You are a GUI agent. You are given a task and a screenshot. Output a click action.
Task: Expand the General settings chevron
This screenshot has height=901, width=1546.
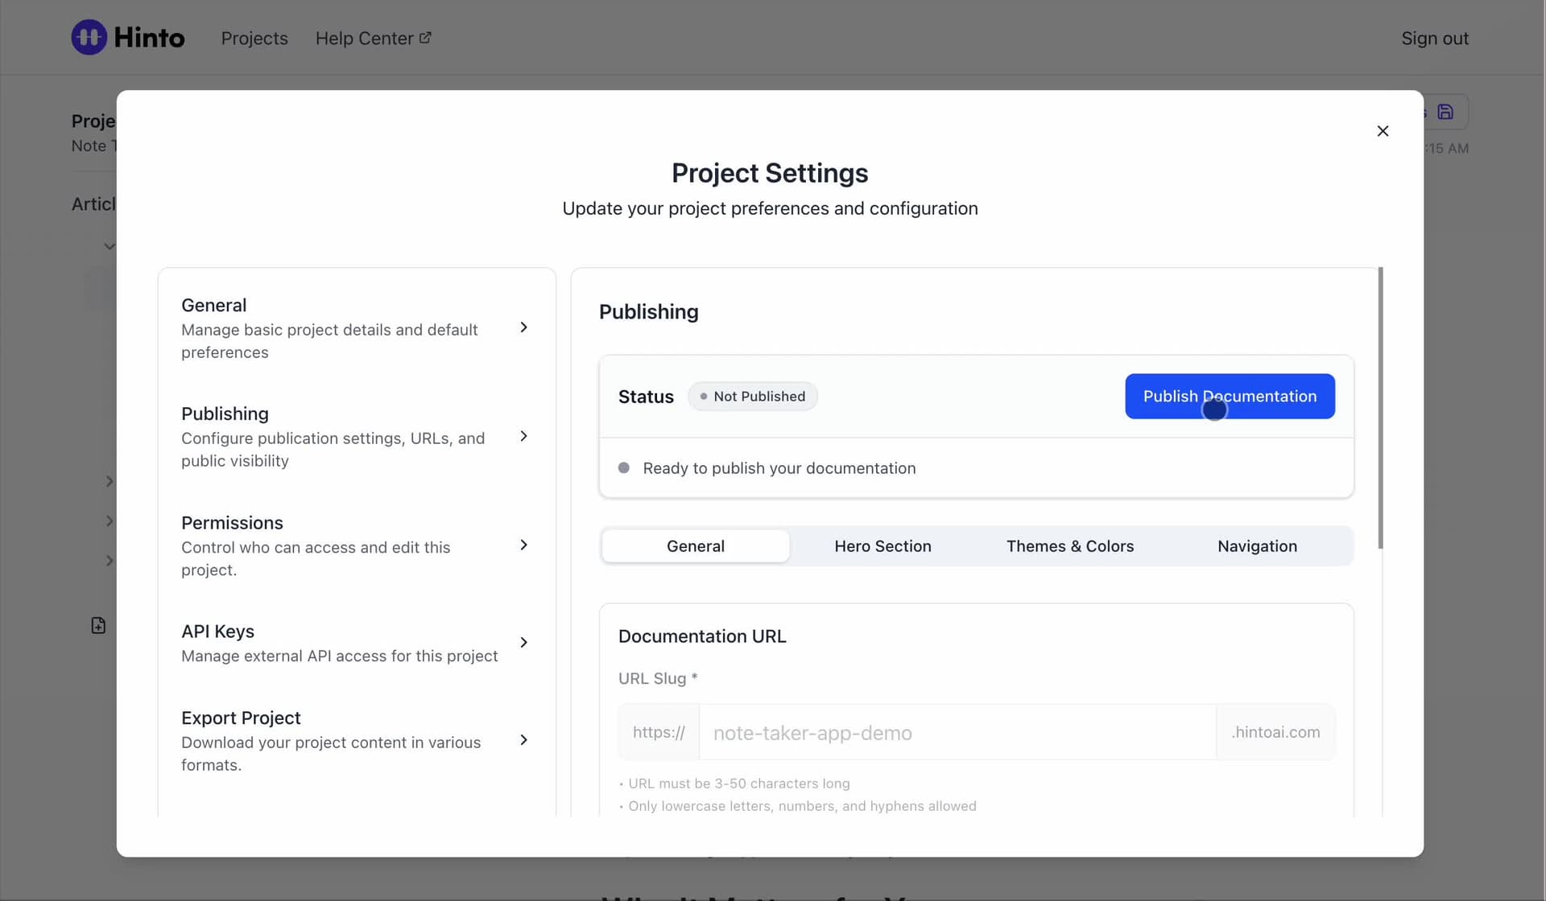click(523, 327)
